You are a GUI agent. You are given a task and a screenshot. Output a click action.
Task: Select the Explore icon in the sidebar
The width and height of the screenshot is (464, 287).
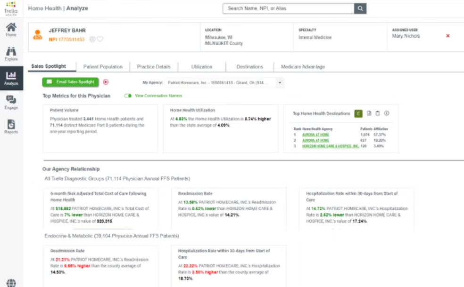pyautogui.click(x=12, y=54)
